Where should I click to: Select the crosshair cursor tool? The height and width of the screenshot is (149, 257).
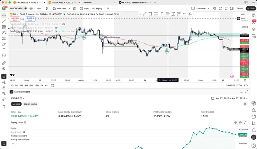pos(4,15)
